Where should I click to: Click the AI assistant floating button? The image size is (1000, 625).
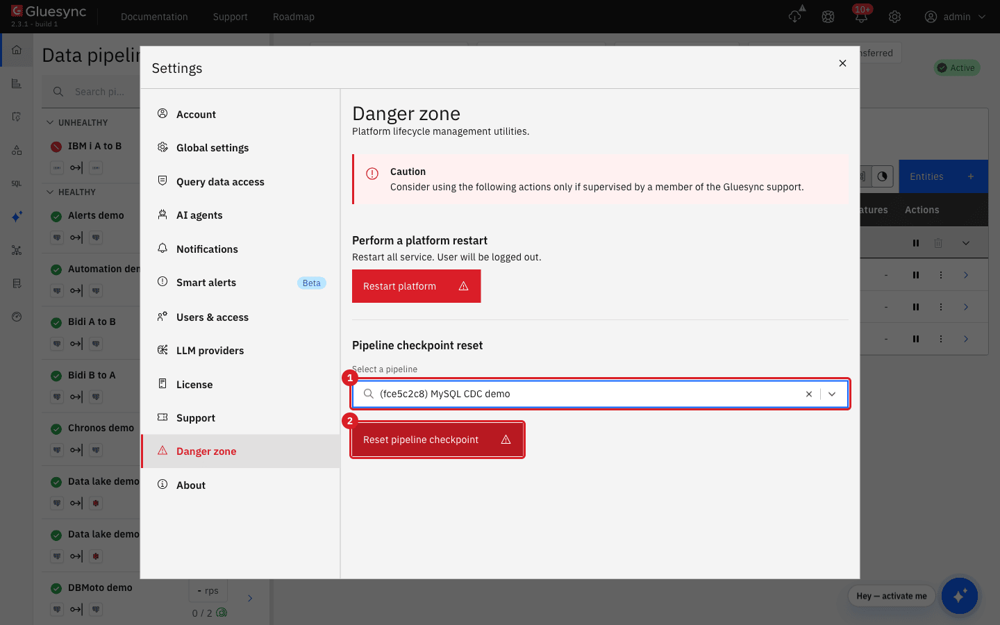(x=960, y=595)
